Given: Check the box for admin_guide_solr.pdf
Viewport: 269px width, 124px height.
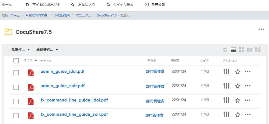Looking at the screenshot, I should [x=16, y=87].
